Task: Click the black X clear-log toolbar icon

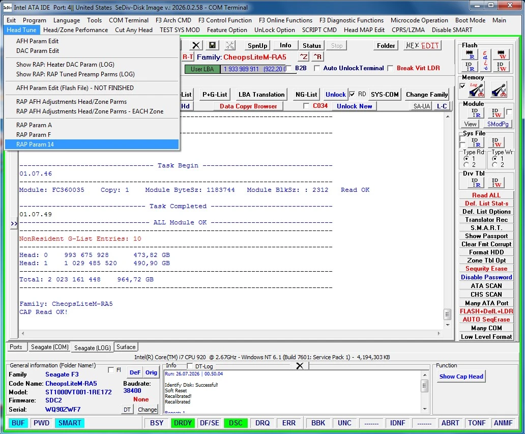Action: pyautogui.click(x=196, y=45)
